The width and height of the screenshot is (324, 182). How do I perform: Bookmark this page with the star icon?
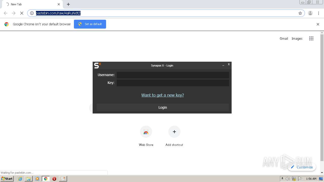point(300,13)
